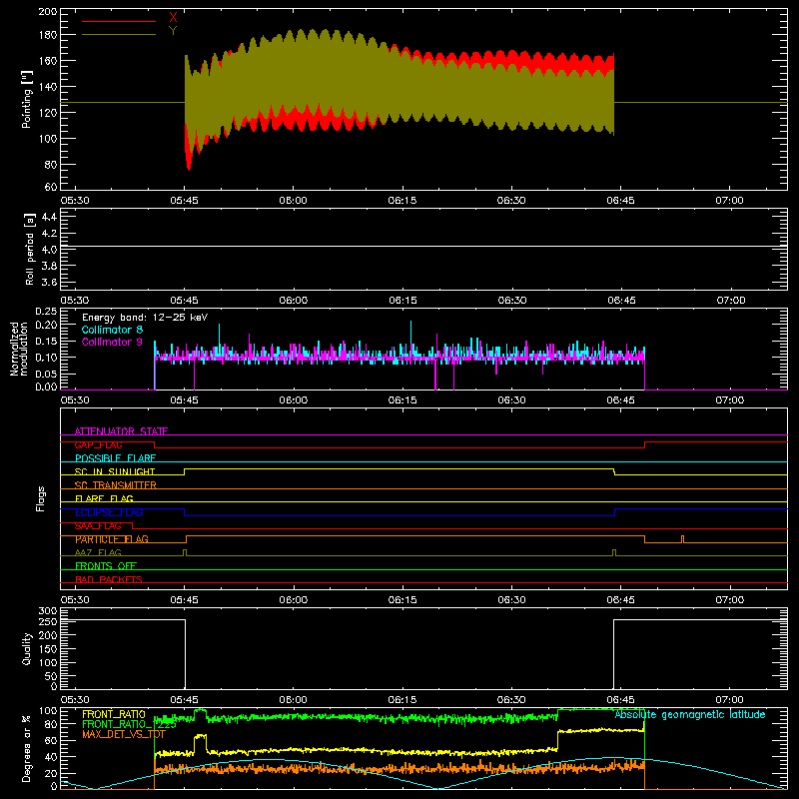
Task: Click the Normalized modulation axis title
Action: 19,349
